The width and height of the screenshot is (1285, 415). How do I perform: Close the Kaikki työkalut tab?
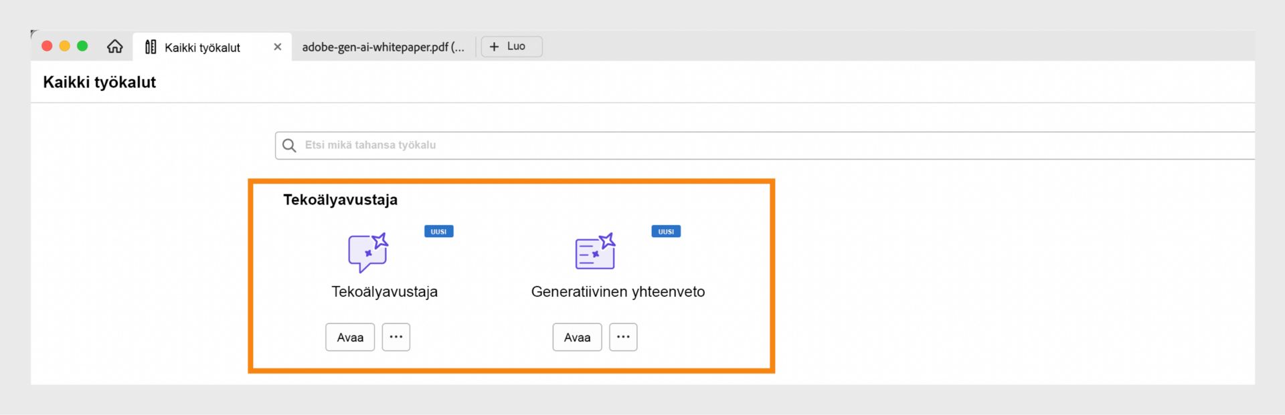pos(278,47)
